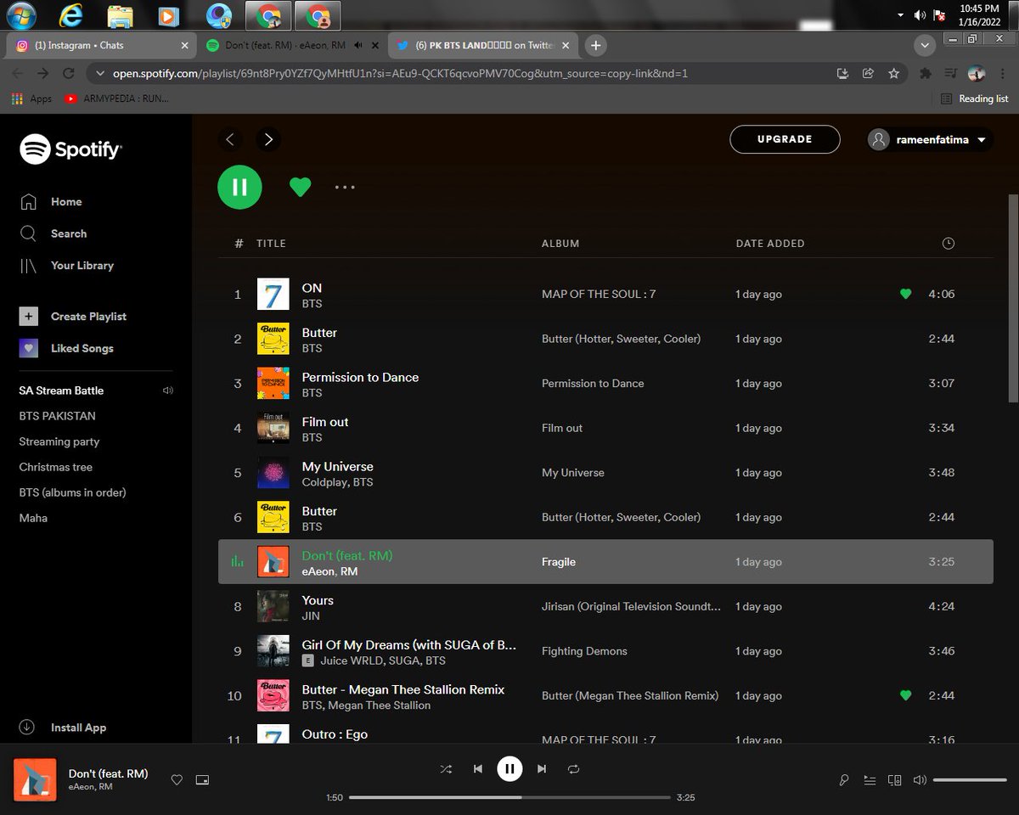Click the Install App download icon
Viewport: 1019px width, 815px height.
coord(27,728)
